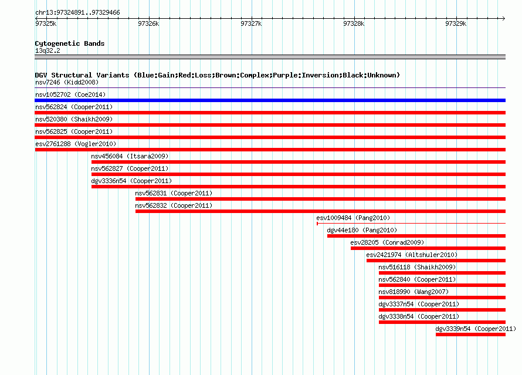The image size is (522, 375).
Task: Open nsv562840 (Cooper2011) variant
Action: pyautogui.click(x=417, y=279)
